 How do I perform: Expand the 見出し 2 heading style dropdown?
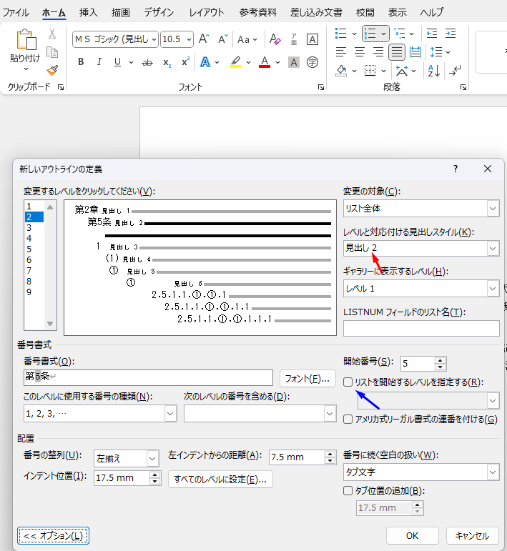[x=421, y=248]
